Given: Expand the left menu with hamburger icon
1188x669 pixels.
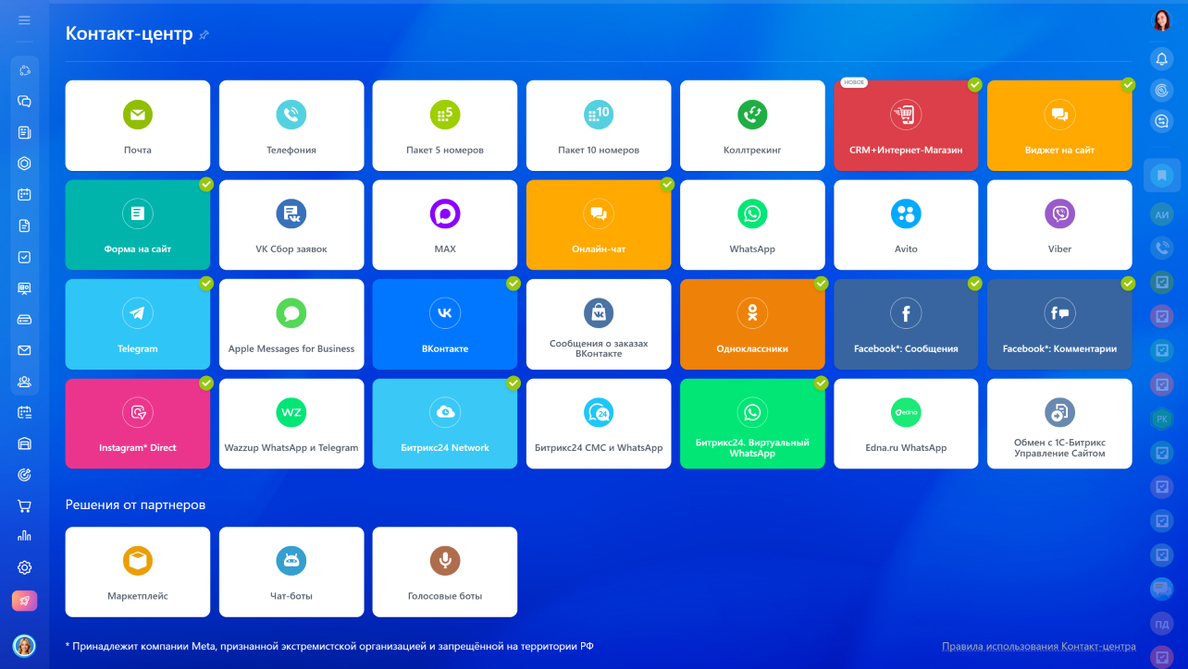Looking at the screenshot, I should click(24, 20).
